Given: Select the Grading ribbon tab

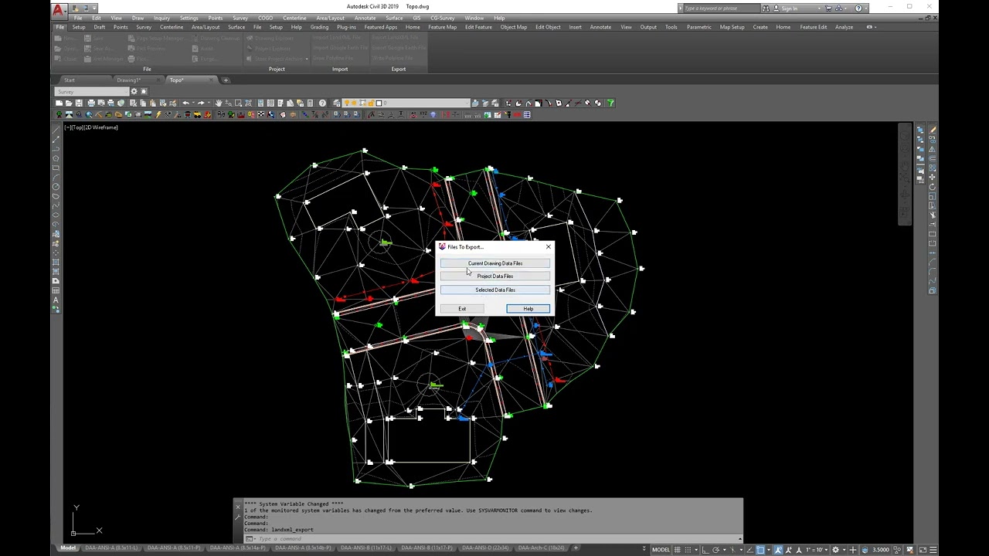Looking at the screenshot, I should pyautogui.click(x=319, y=27).
